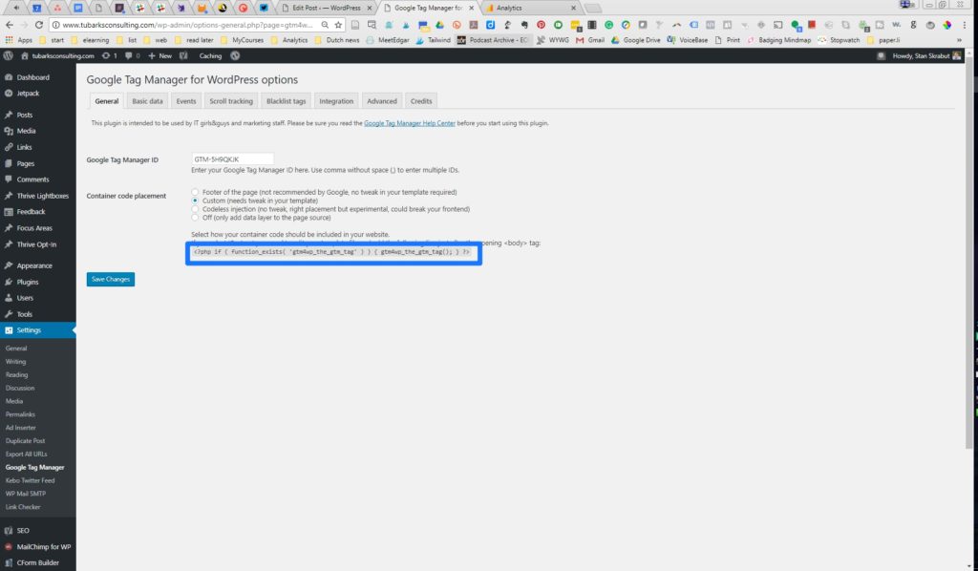
Task: Expand the + New admin bar menu
Action: (x=159, y=56)
